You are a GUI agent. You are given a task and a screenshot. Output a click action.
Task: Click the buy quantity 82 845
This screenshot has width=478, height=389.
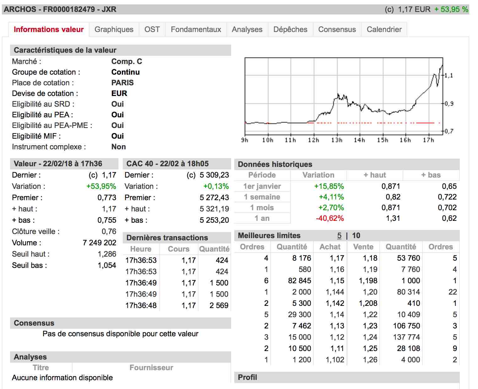tap(300, 281)
